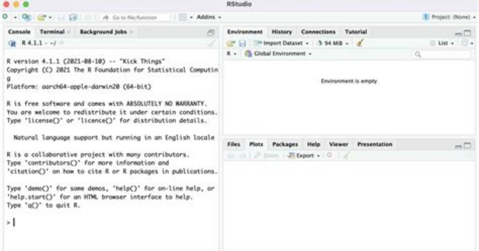This screenshot has width=479, height=251.
Task: Switch to the Tutorial tab
Action: (356, 32)
